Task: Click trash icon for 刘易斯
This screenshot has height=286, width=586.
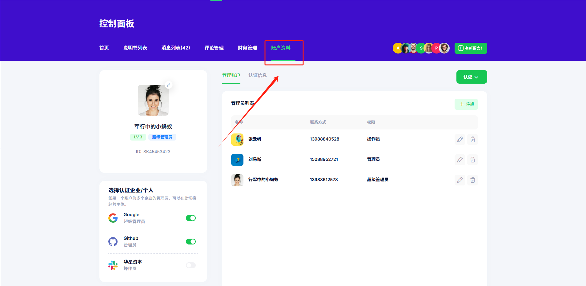Action: click(473, 160)
